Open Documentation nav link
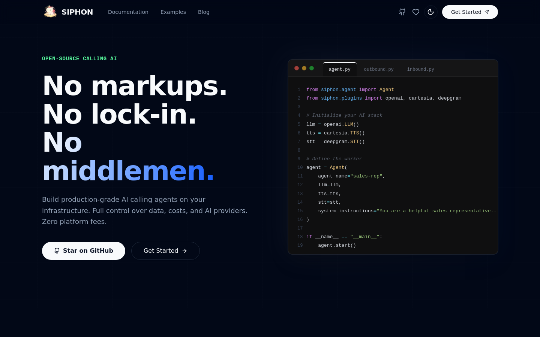The width and height of the screenshot is (540, 337). [128, 12]
